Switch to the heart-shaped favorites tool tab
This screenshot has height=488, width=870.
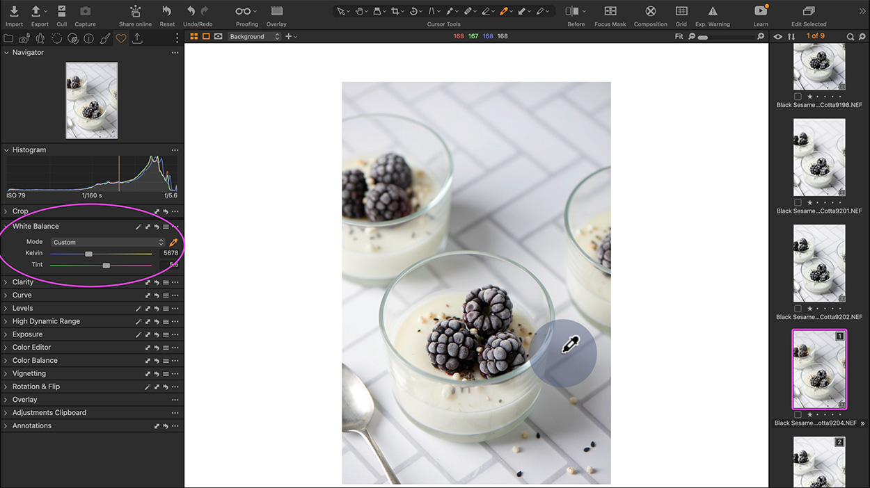120,38
